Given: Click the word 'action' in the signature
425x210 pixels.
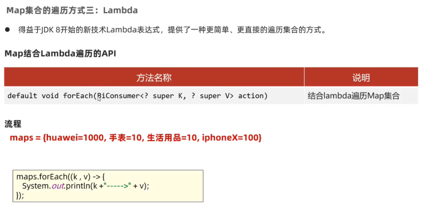Looking at the screenshot, I should click(x=253, y=96).
